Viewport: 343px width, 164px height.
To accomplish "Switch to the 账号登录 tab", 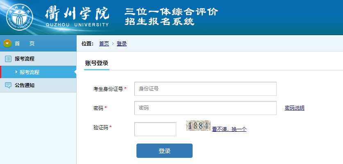I will point(96,63).
